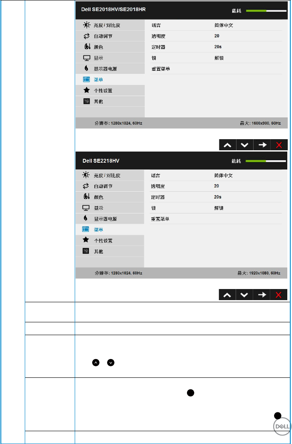This screenshot has width=292, height=444.
Task: Click the round down-arrow icon in the table text
Action: (x=111, y=362)
